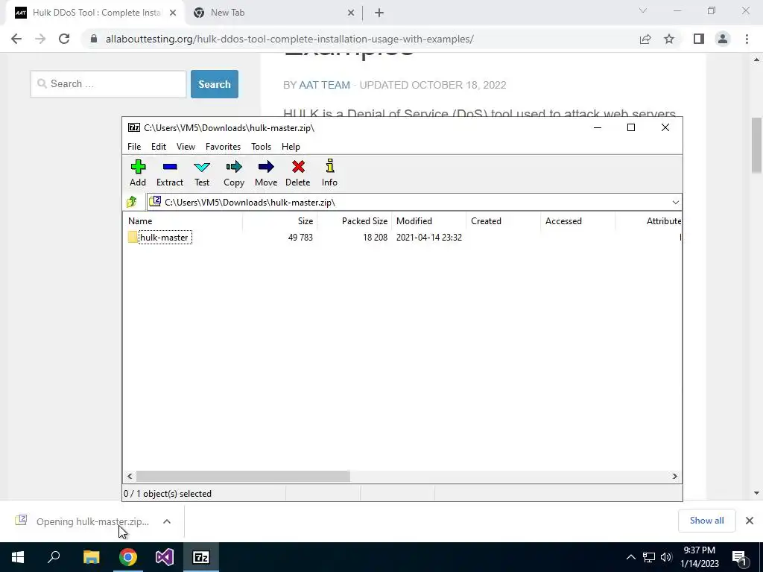Click the 7-Zip taskbar icon
The width and height of the screenshot is (763, 572).
tap(201, 557)
